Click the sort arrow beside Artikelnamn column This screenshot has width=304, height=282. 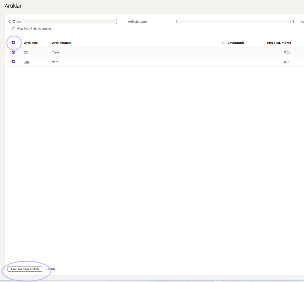(222, 43)
